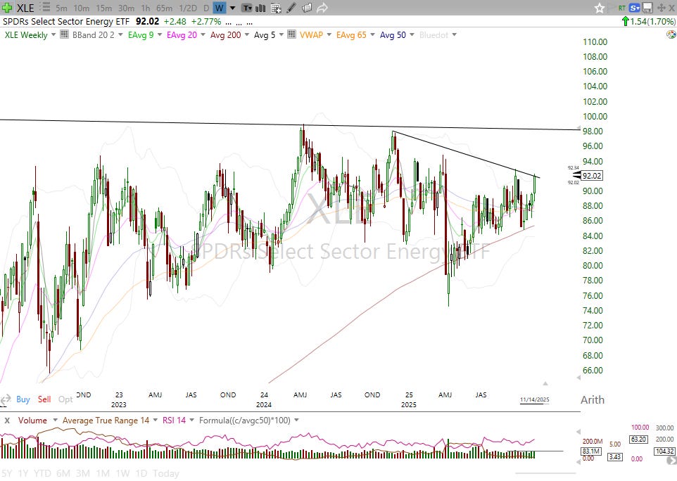Click the Opt options button
Image resolution: width=677 pixels, height=481 pixels.
pyautogui.click(x=65, y=399)
